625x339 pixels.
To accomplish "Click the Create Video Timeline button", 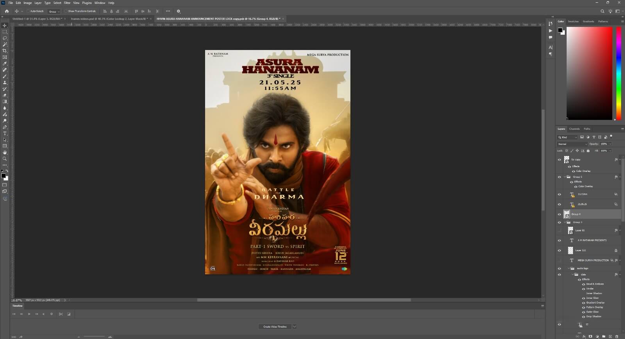I will tap(275, 327).
